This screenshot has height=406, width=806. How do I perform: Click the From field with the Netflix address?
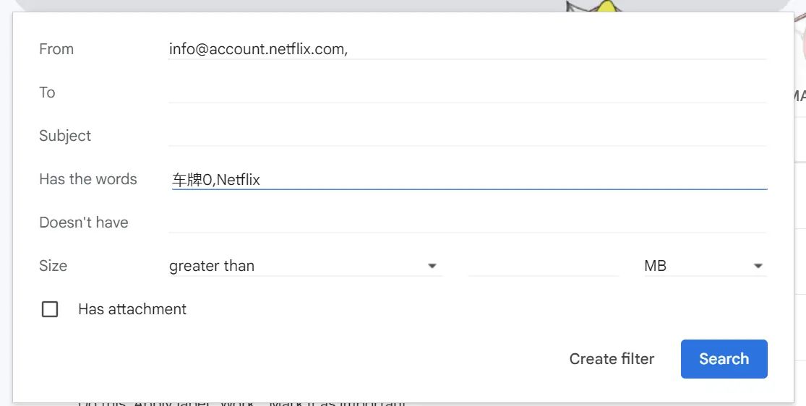point(466,49)
